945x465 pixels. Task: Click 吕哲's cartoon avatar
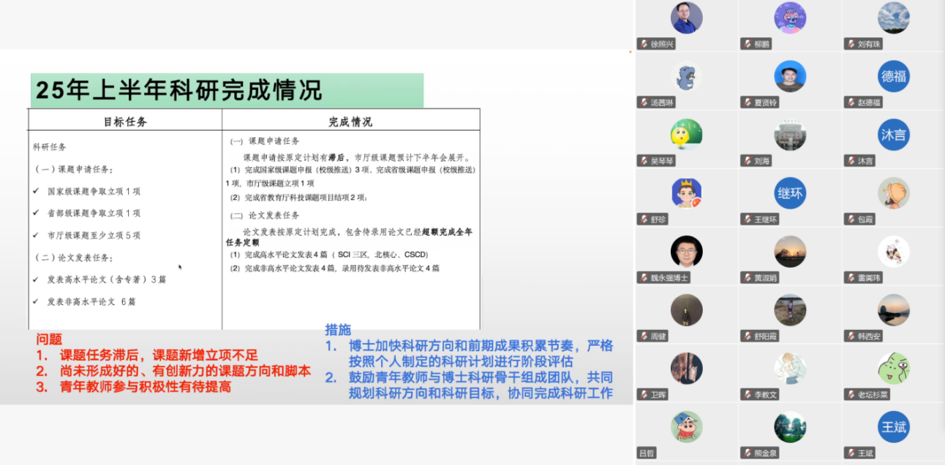[x=686, y=427]
